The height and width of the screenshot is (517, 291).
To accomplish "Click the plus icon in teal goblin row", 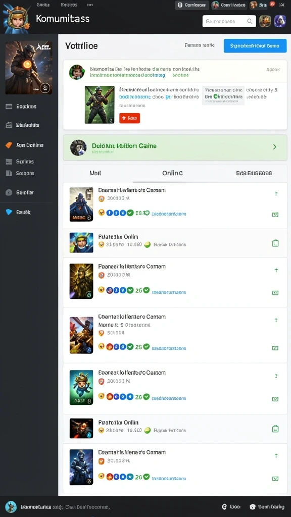I will tap(276, 376).
